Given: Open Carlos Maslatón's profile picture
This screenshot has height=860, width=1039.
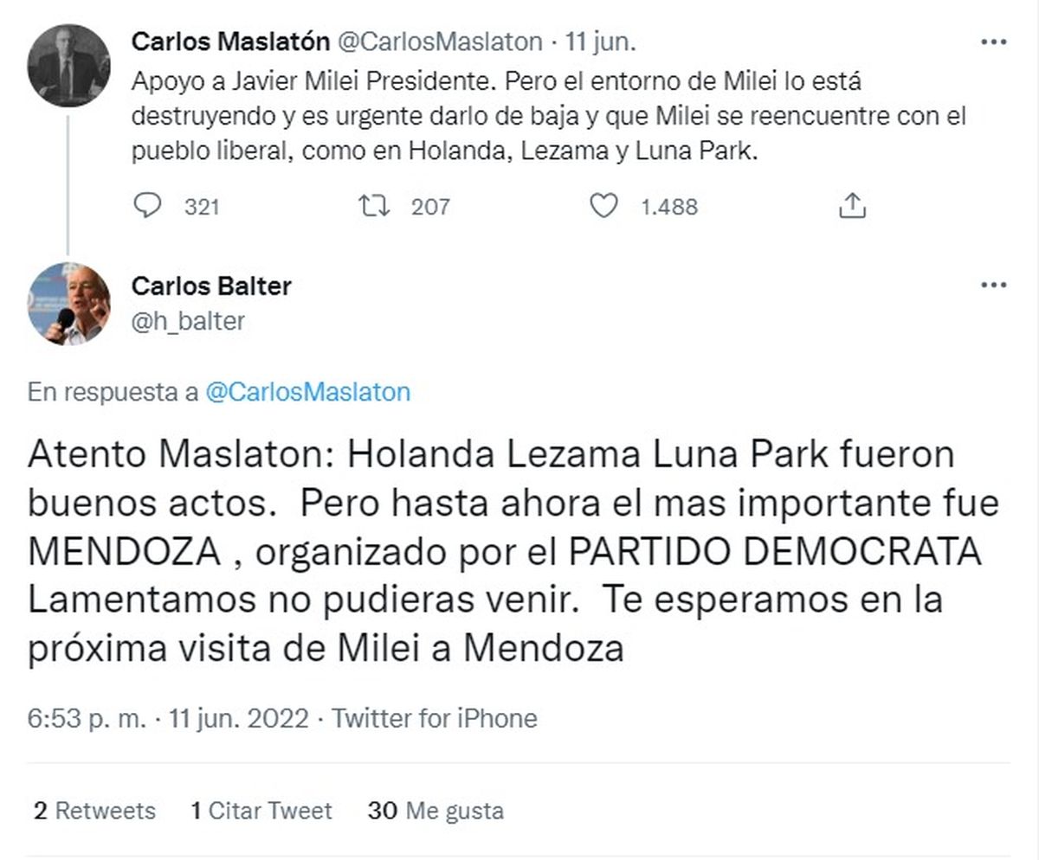Looking at the screenshot, I should click(x=69, y=66).
